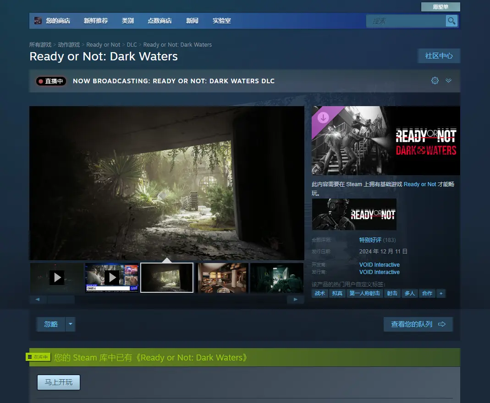Open the 新闻 tab
The height and width of the screenshot is (403, 490).
(x=192, y=21)
